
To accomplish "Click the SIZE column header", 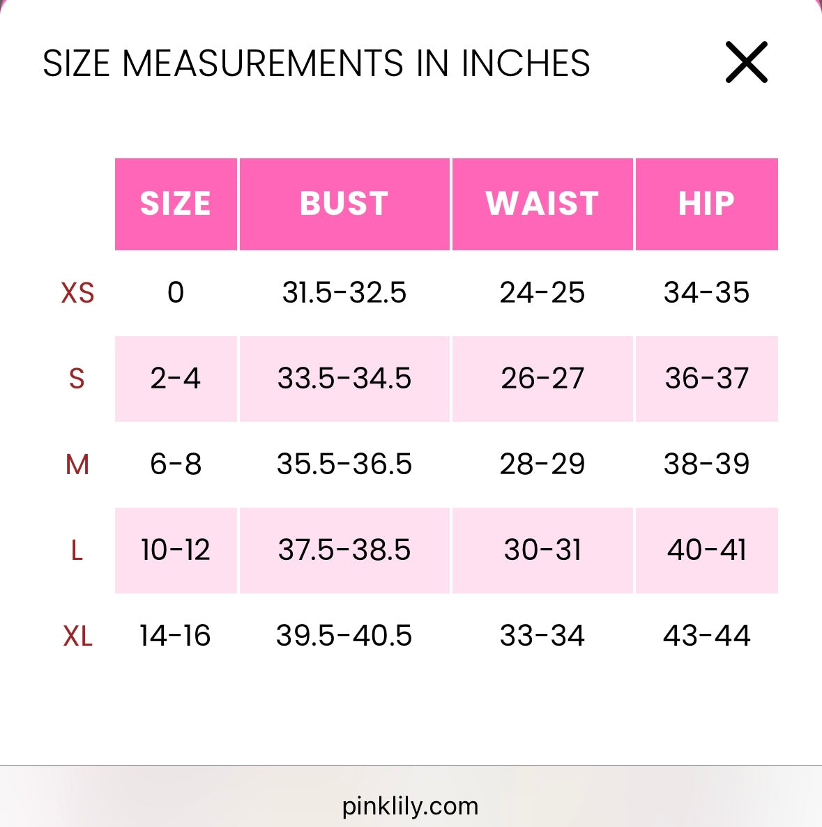I will coord(176,204).
